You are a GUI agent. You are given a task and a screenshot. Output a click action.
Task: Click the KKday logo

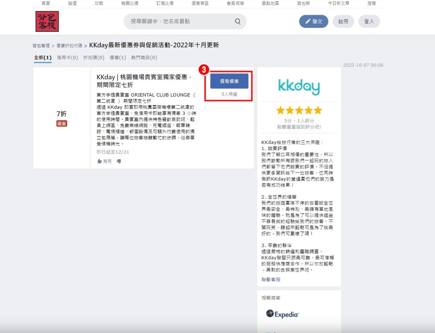click(x=299, y=87)
